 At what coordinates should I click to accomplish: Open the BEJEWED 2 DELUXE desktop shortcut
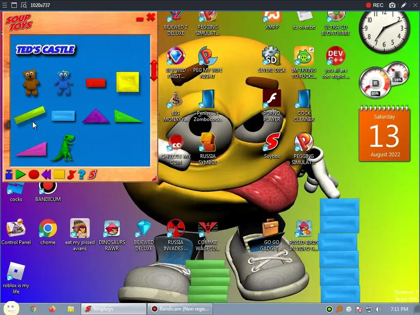coord(176,23)
